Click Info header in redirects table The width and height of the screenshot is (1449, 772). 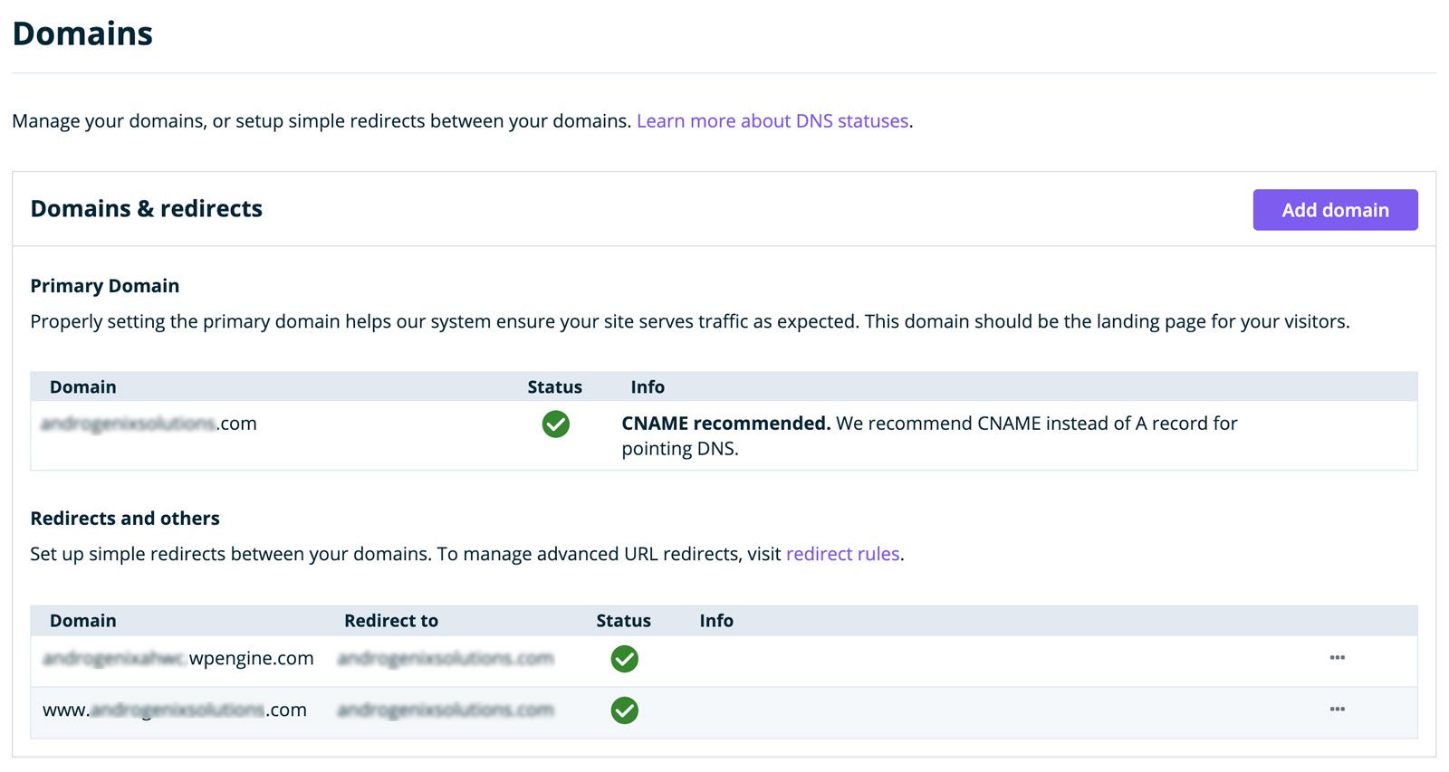pyautogui.click(x=716, y=621)
